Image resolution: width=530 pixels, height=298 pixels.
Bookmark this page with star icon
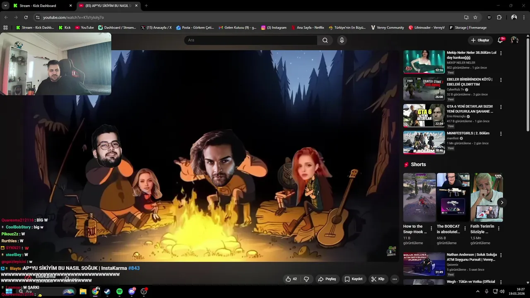[x=475, y=17]
